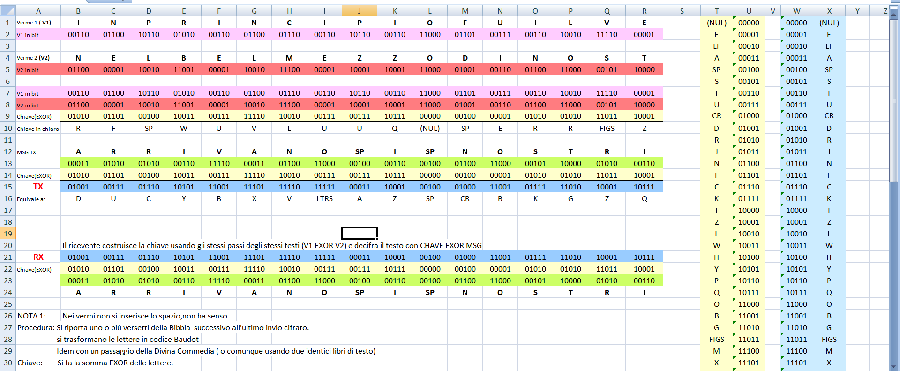Select the 'Equivale a:' label cell
The height and width of the screenshot is (371, 900).
coord(31,199)
